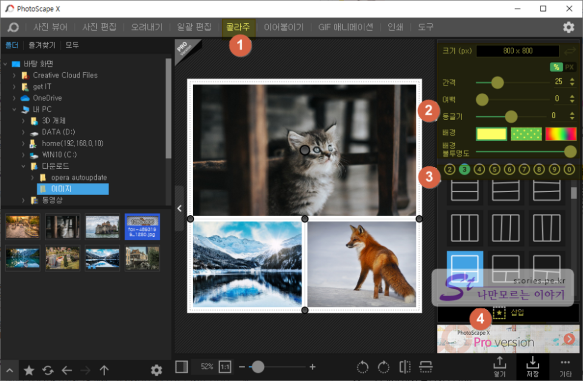Collapse the 다운로드 folder node
The height and width of the screenshot is (381, 583).
(23, 166)
